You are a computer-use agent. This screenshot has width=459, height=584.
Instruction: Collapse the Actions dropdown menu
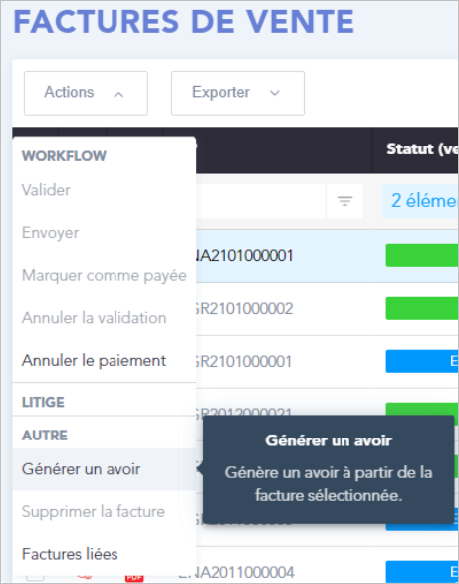[x=86, y=93]
